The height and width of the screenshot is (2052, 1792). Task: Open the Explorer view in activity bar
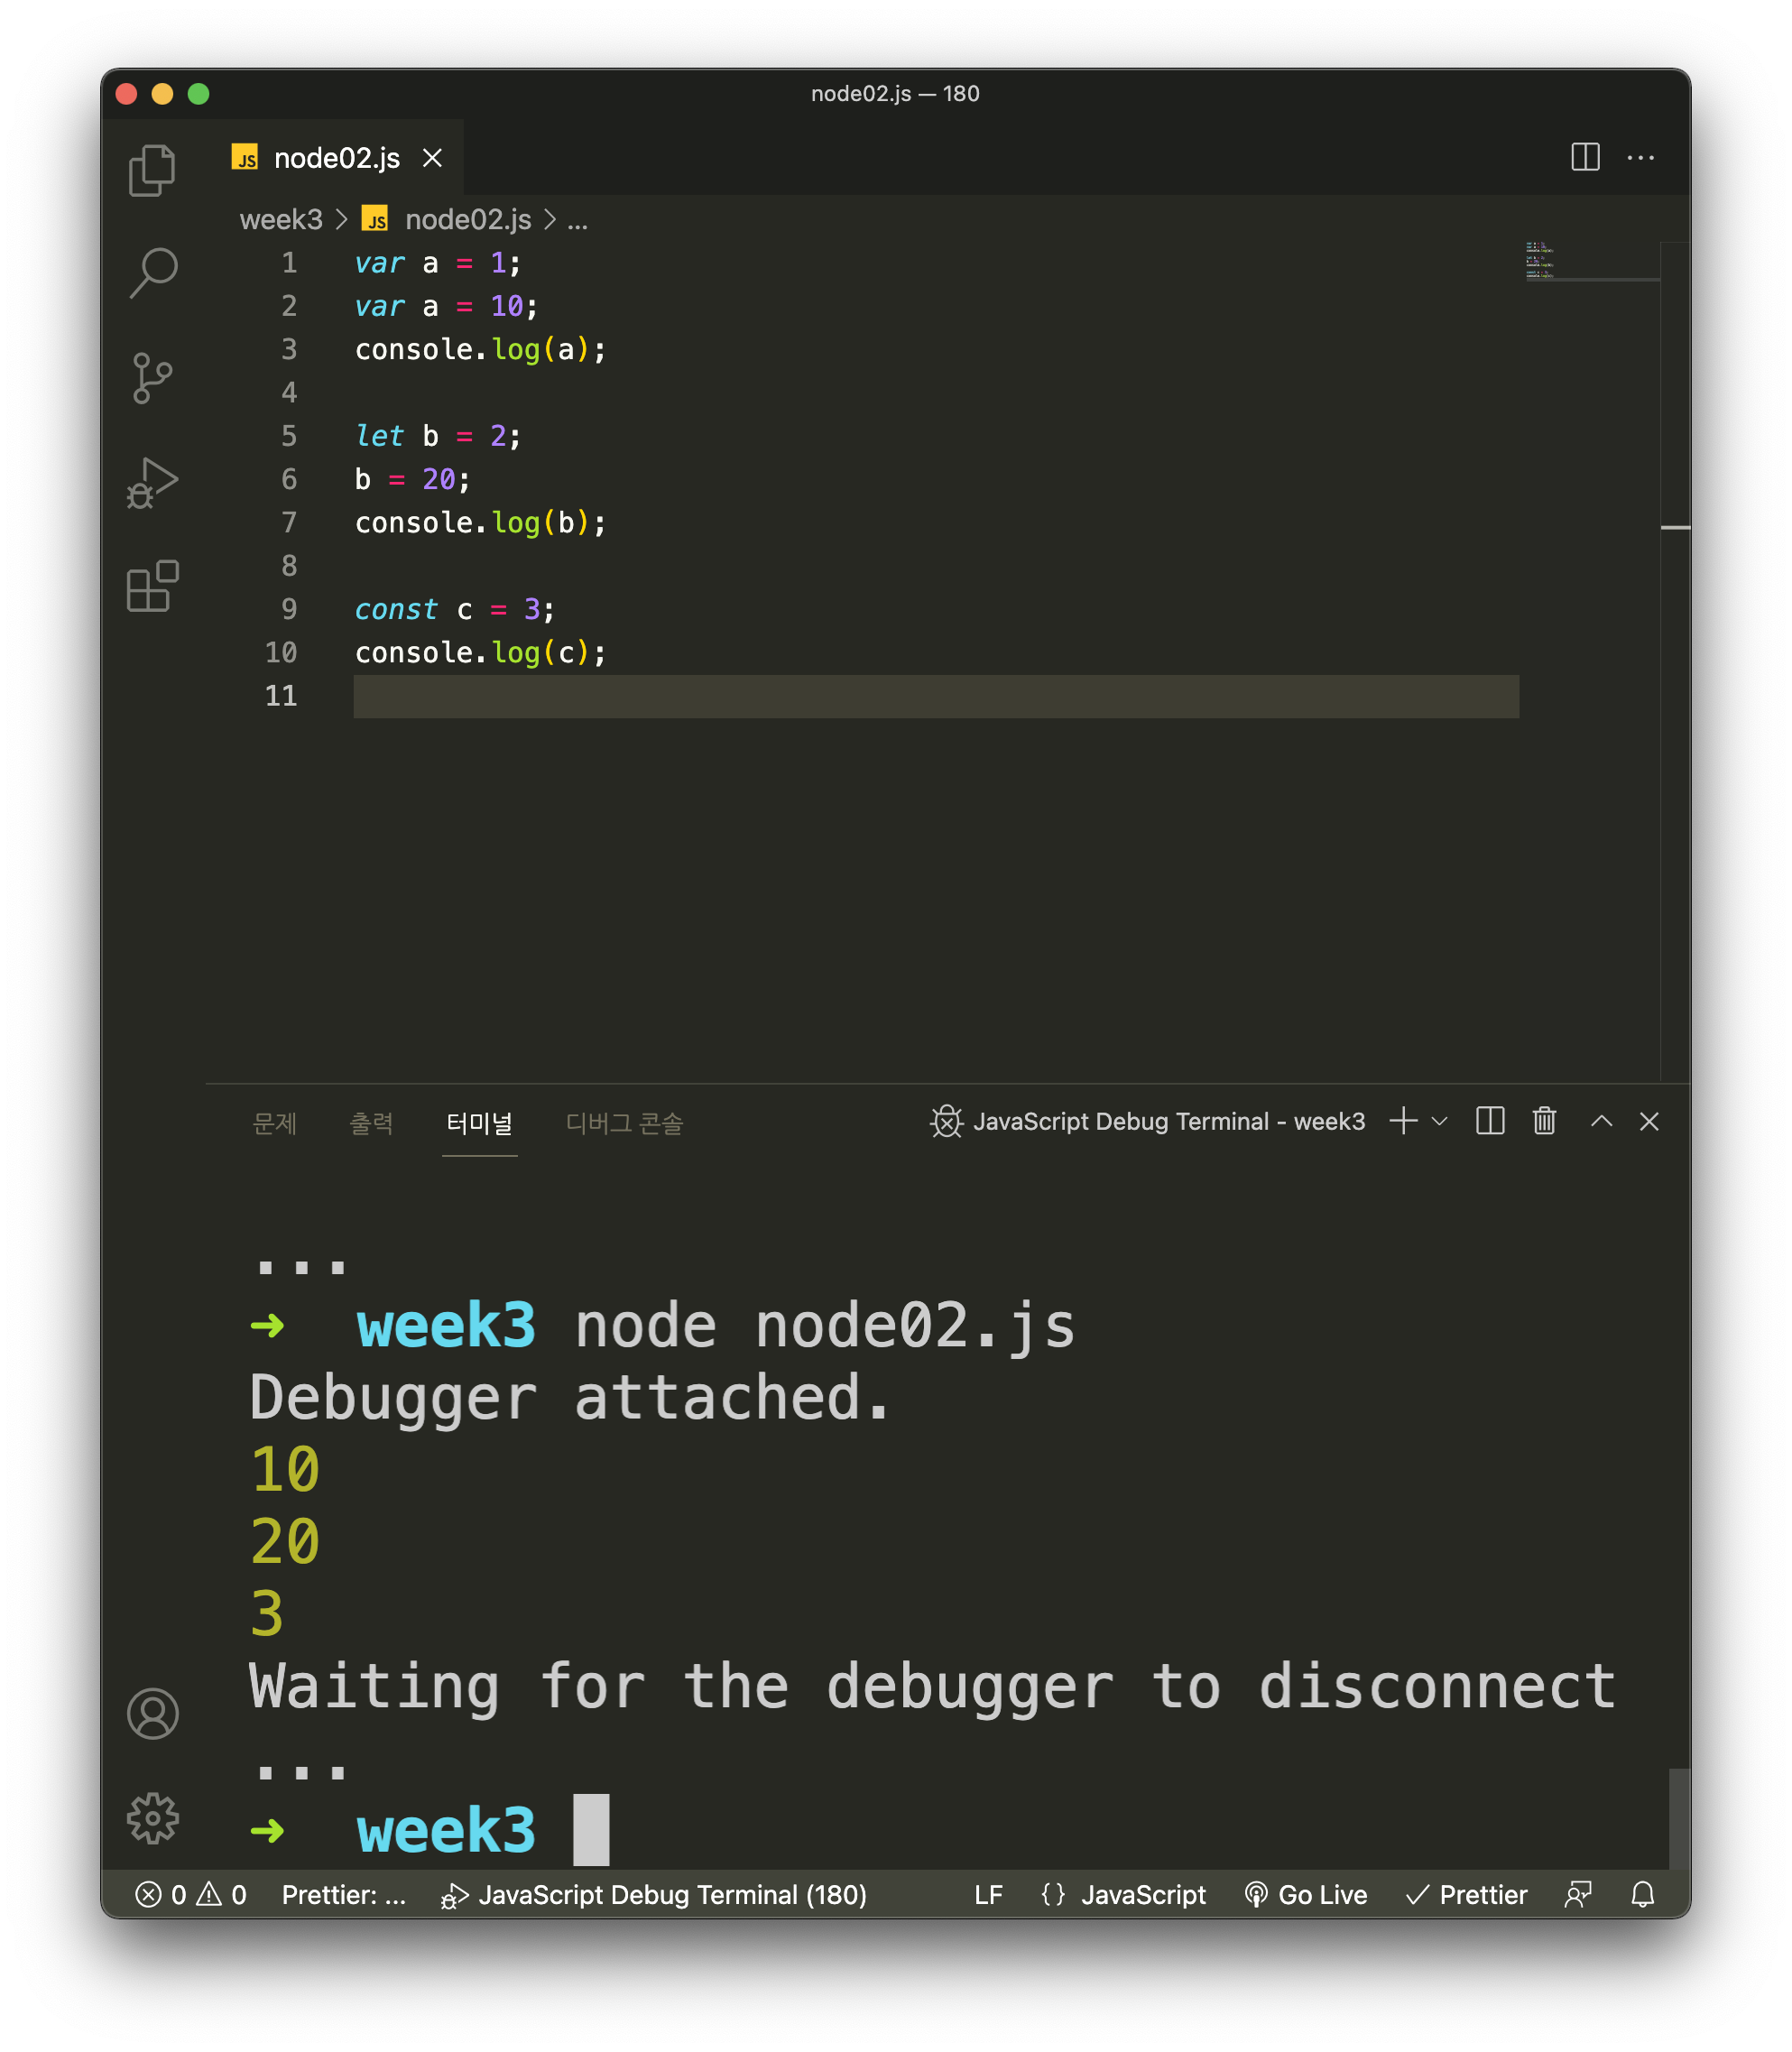pos(152,170)
